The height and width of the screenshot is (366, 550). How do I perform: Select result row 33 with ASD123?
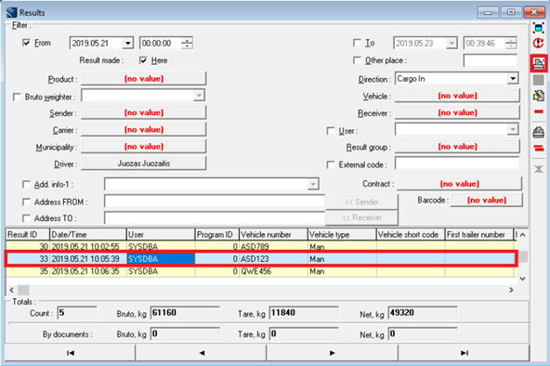click(x=261, y=259)
